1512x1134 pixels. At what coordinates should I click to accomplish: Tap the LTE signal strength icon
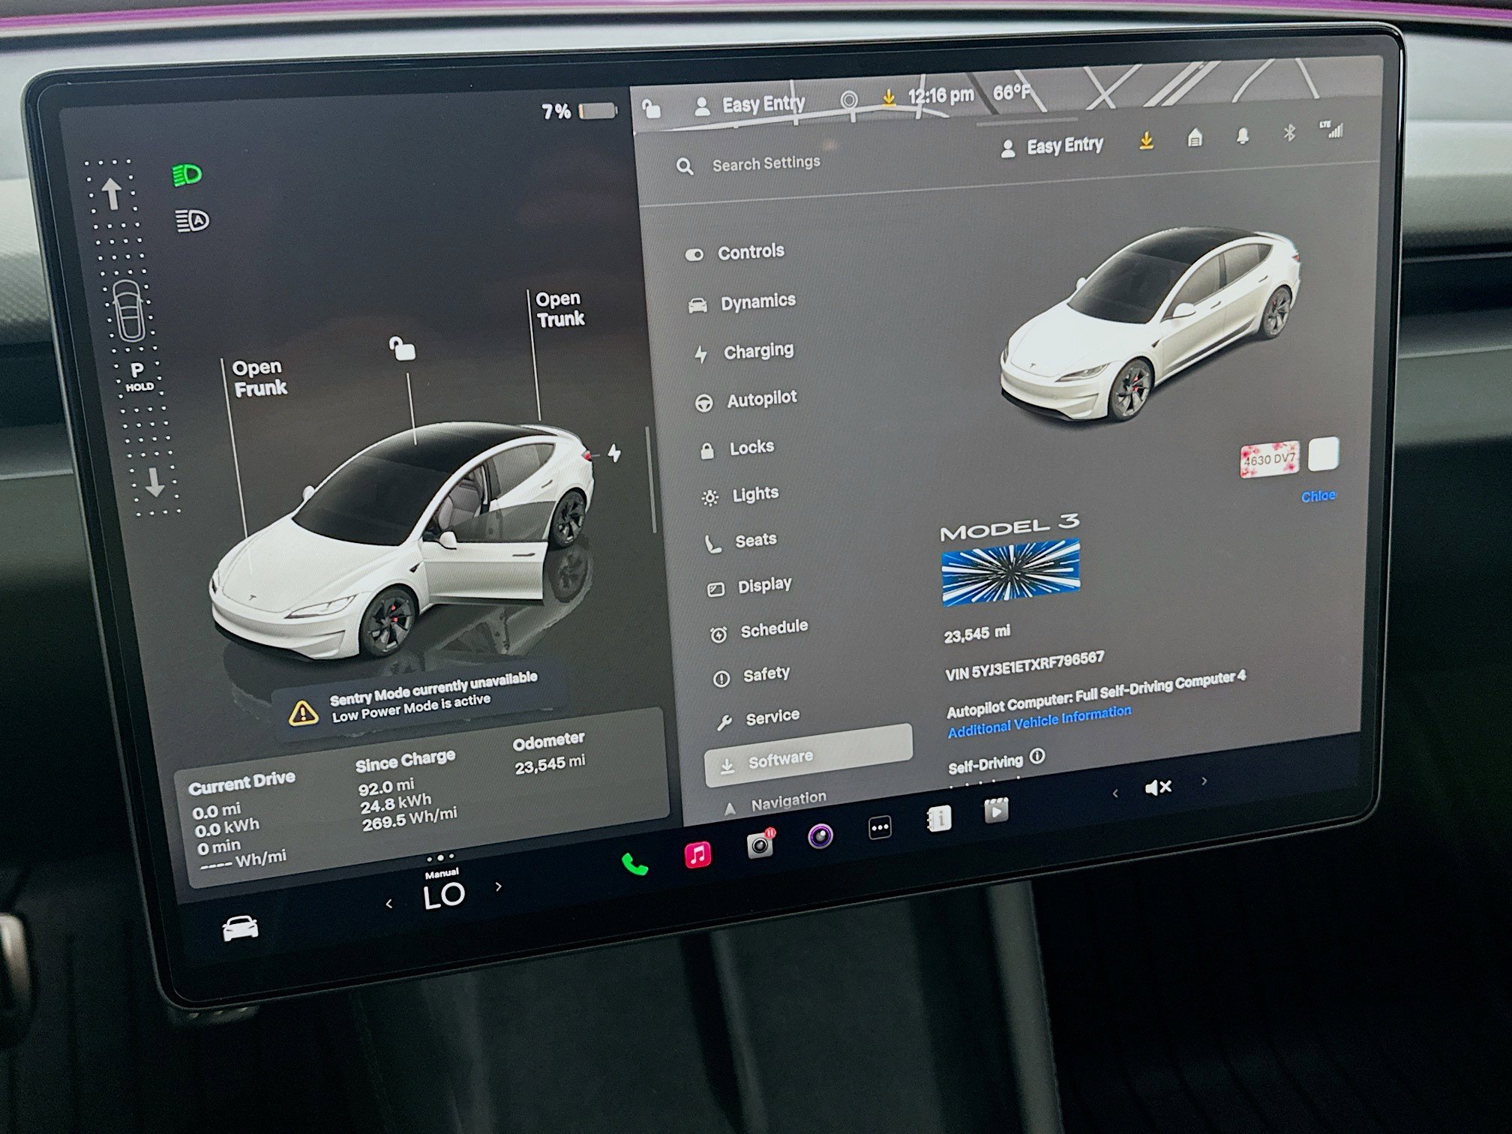click(x=1333, y=130)
